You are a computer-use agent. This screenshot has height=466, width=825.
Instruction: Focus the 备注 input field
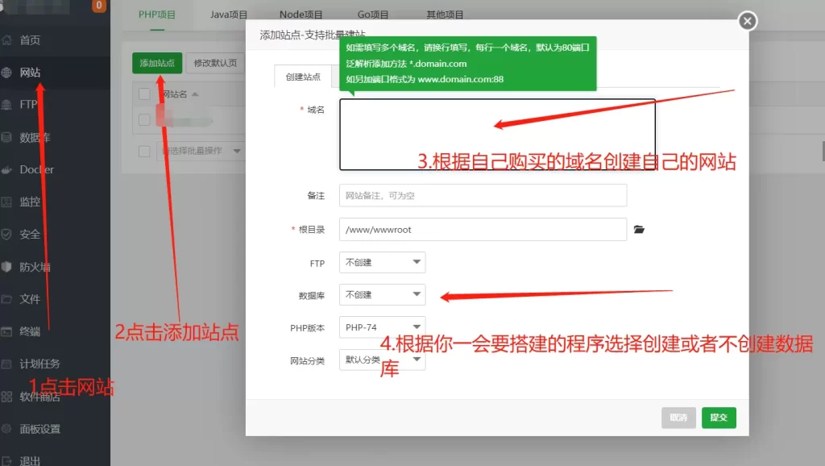click(483, 195)
